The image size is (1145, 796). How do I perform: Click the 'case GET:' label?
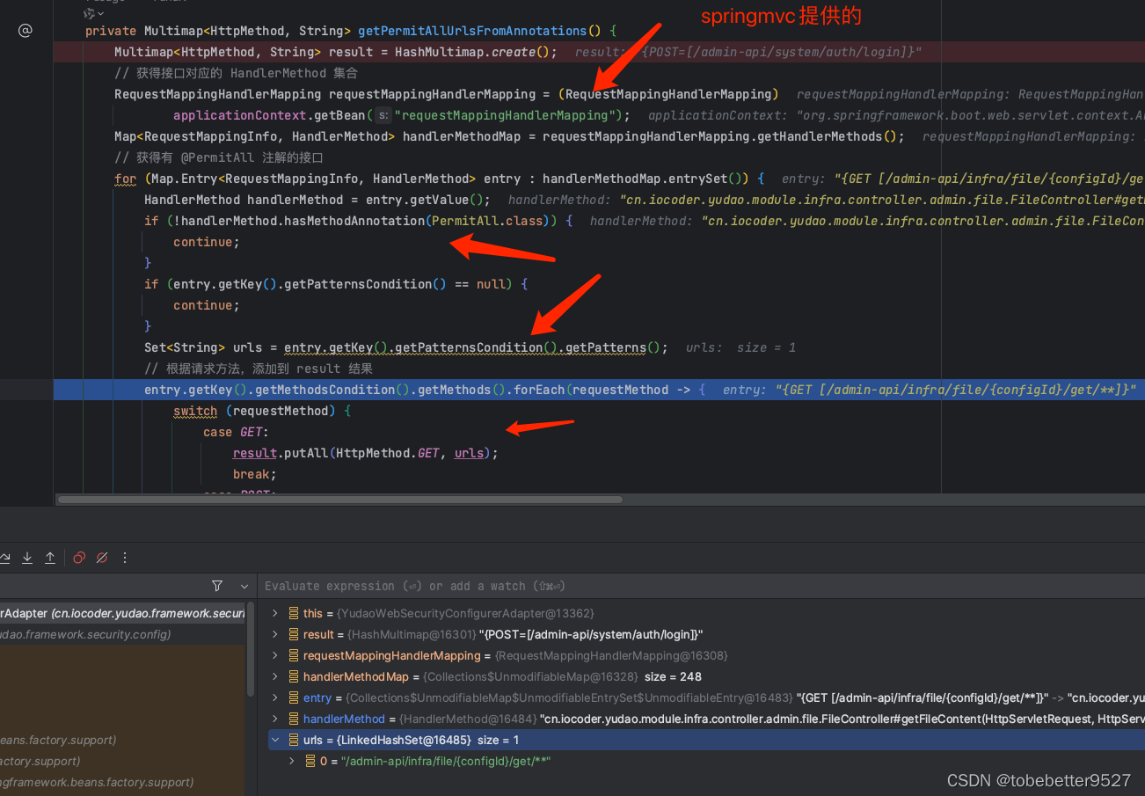[x=236, y=432]
